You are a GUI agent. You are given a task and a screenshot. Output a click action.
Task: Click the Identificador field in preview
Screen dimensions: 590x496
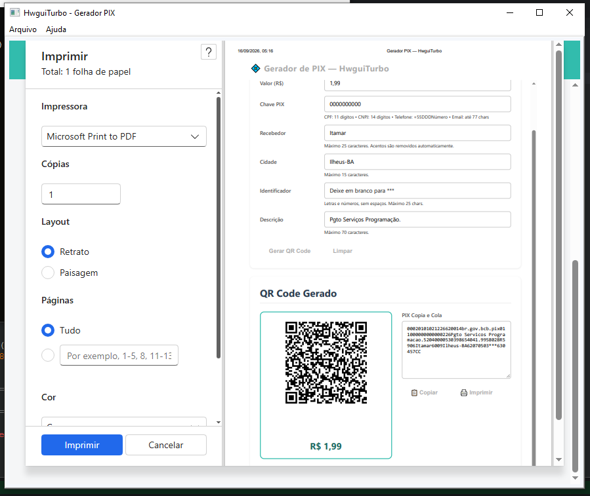[417, 191]
